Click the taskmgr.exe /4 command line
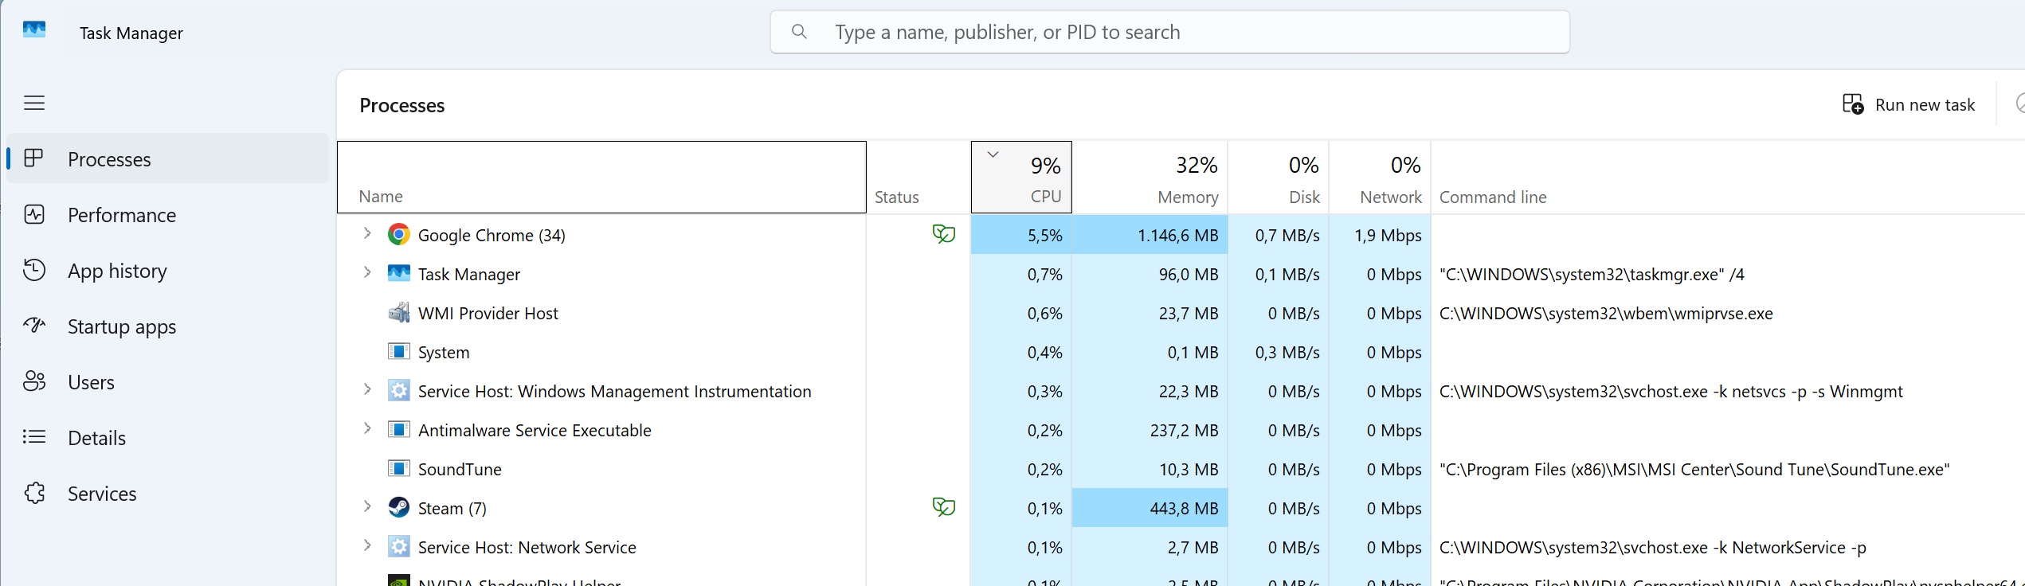The width and height of the screenshot is (2025, 586). click(x=1592, y=274)
